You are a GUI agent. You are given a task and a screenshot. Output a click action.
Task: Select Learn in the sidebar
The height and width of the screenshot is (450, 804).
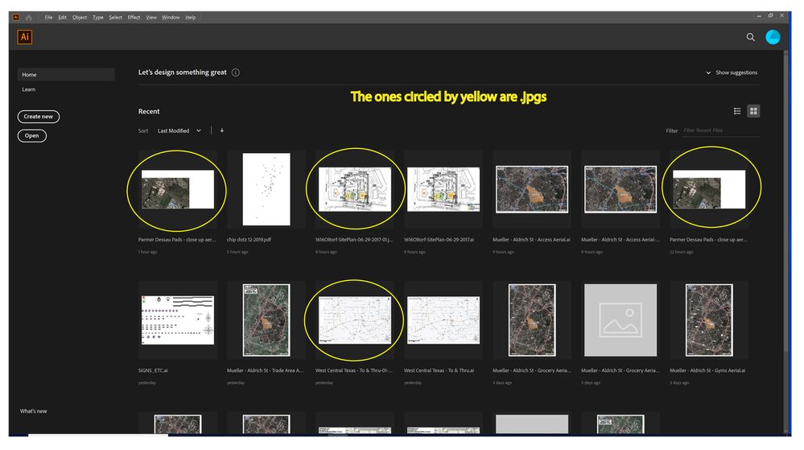tap(29, 89)
